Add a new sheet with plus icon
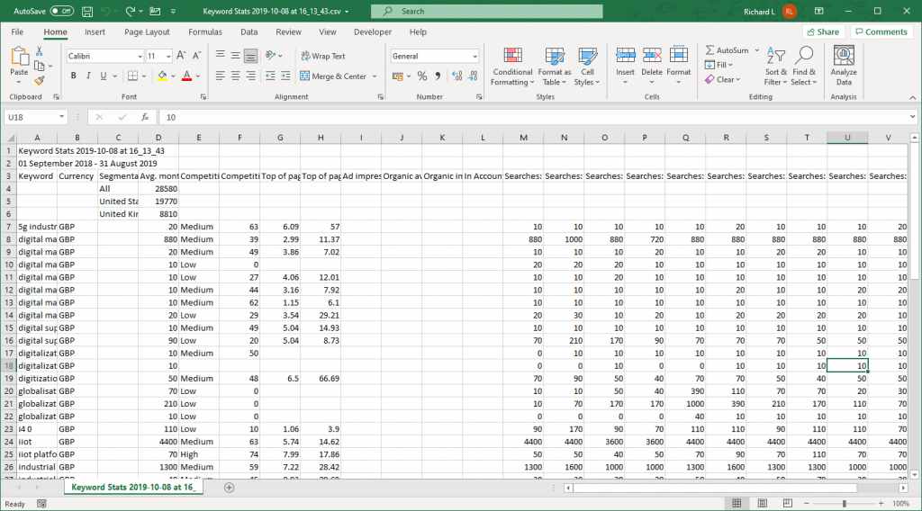 pyautogui.click(x=230, y=488)
